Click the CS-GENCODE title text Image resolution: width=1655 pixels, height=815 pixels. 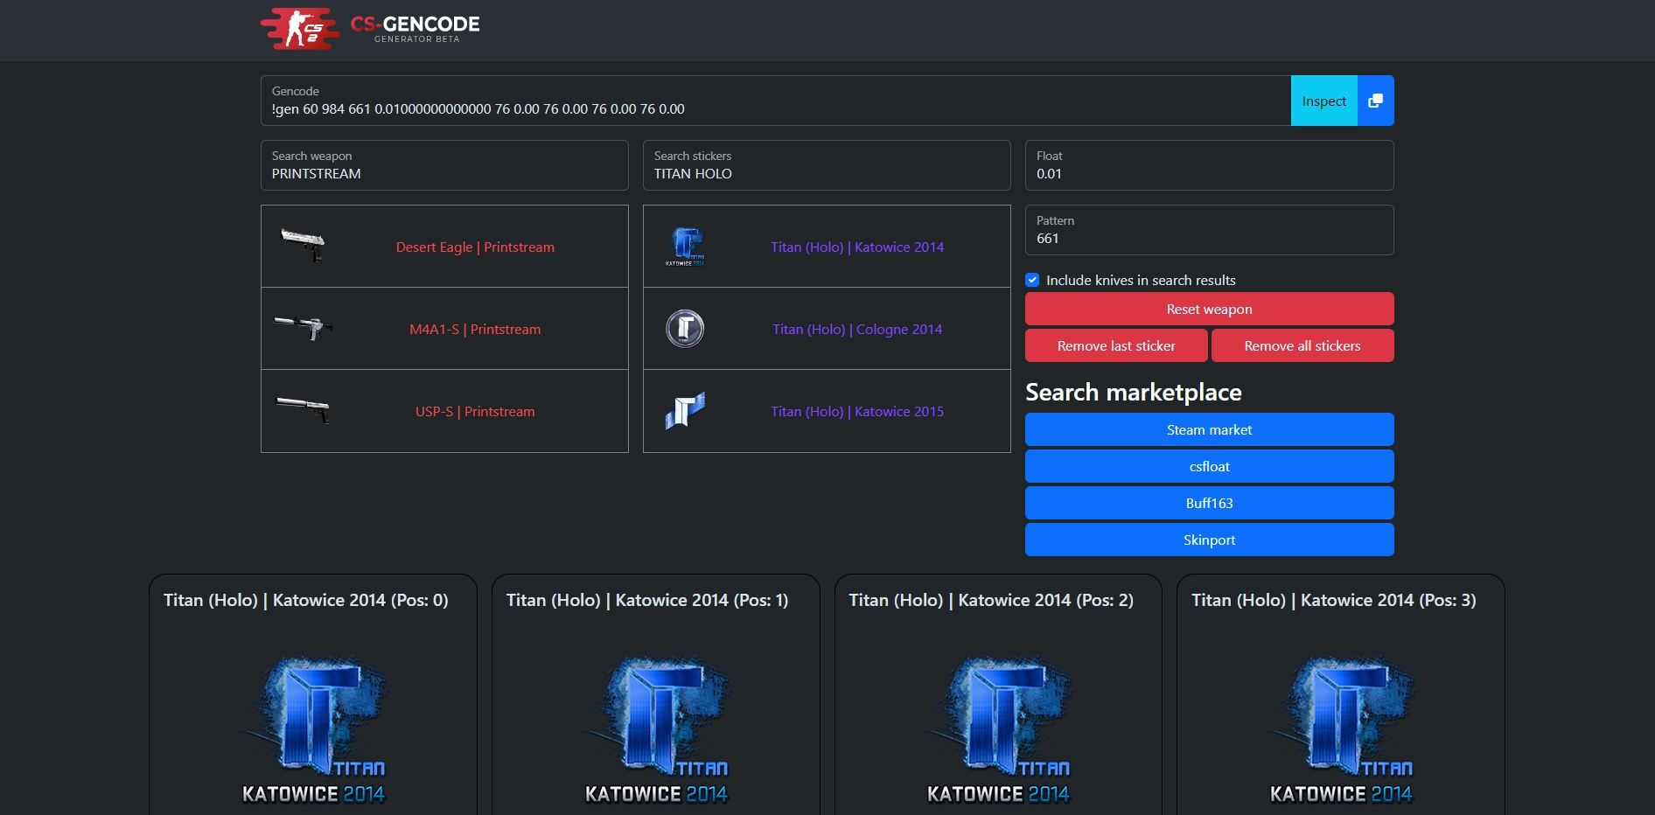pos(415,24)
